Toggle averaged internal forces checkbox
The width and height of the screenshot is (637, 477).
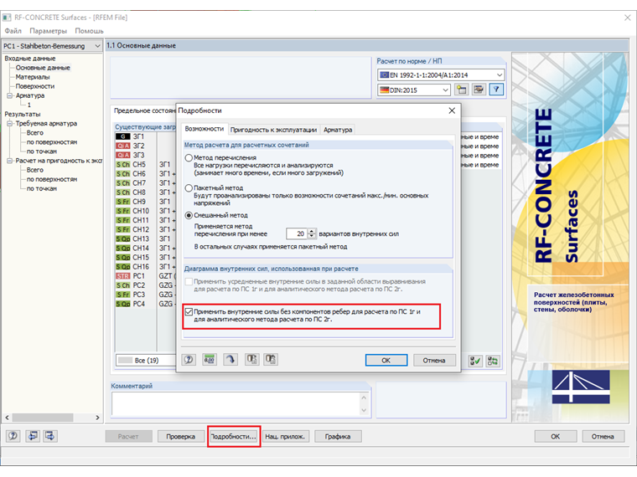click(189, 281)
